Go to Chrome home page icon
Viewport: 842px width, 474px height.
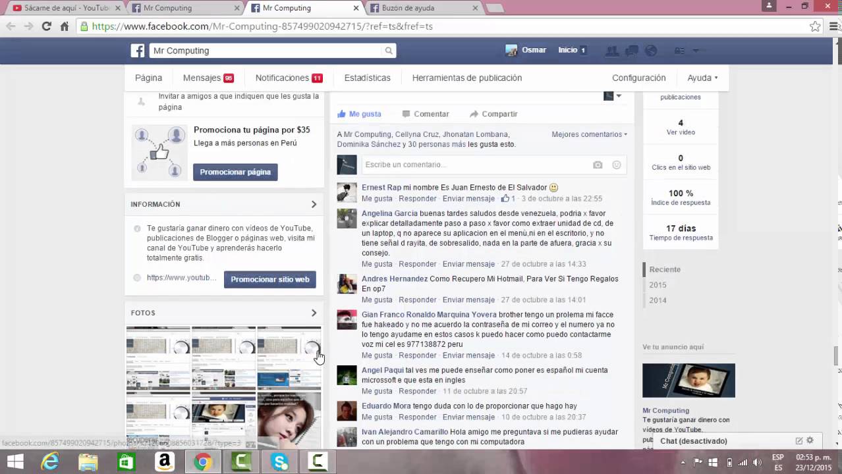click(x=64, y=26)
